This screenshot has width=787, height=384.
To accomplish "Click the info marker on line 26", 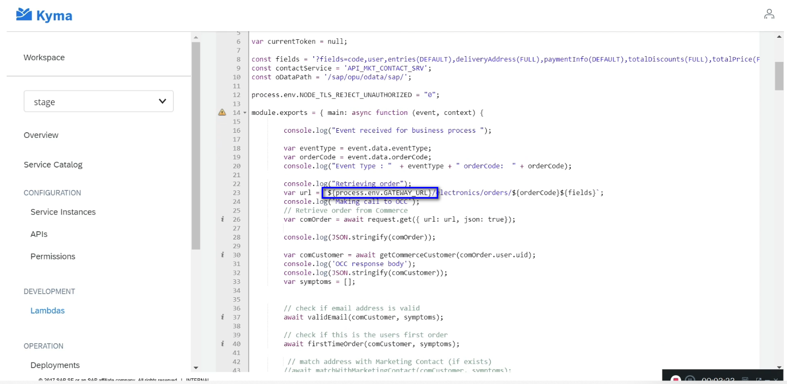I will (x=222, y=219).
